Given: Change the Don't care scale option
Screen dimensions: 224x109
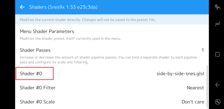Looking at the screenshot, I should point(193,102).
